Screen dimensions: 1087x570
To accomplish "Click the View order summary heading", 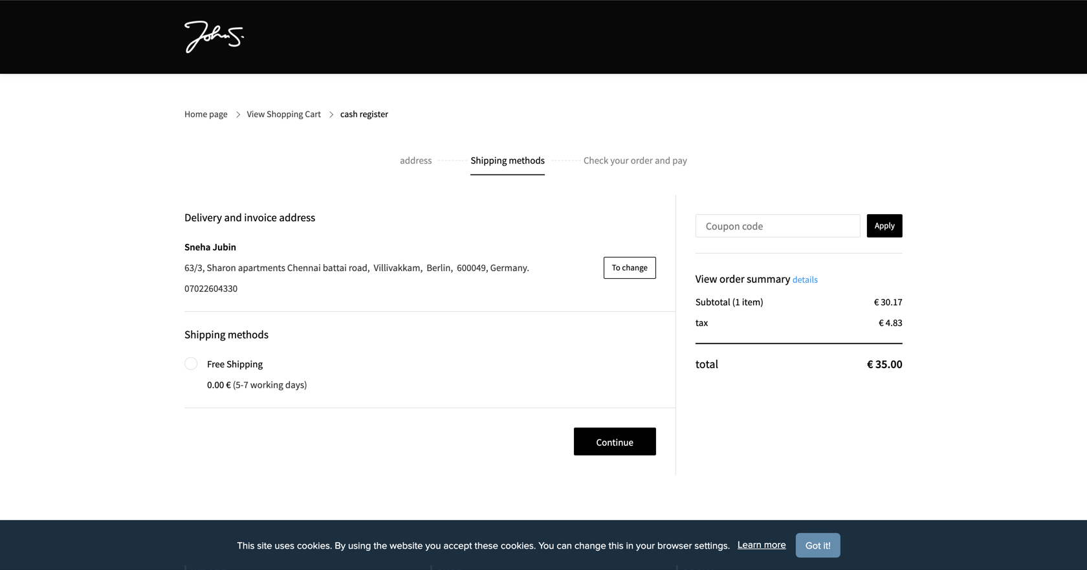I will coord(742,279).
